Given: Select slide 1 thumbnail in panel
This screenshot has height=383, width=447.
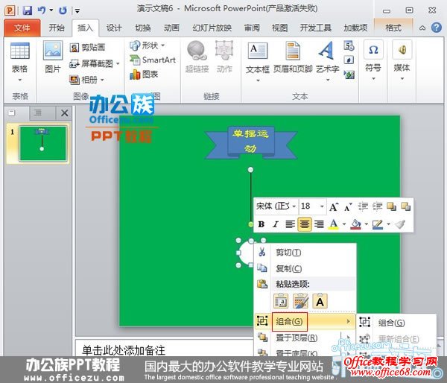Looking at the screenshot, I should [x=42, y=143].
